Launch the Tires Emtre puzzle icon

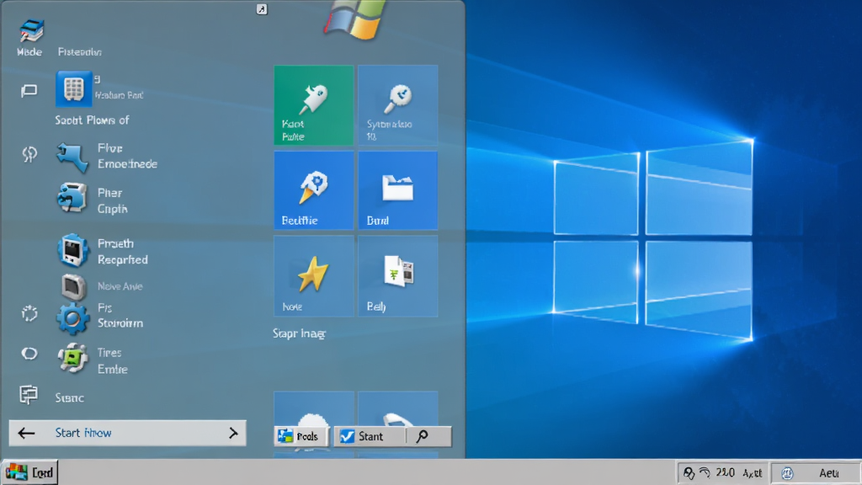72,359
